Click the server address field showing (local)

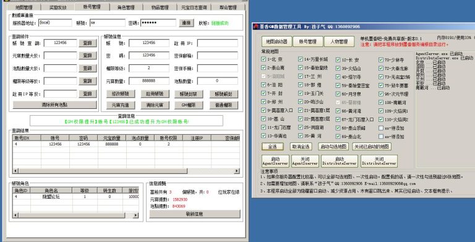(x=55, y=23)
